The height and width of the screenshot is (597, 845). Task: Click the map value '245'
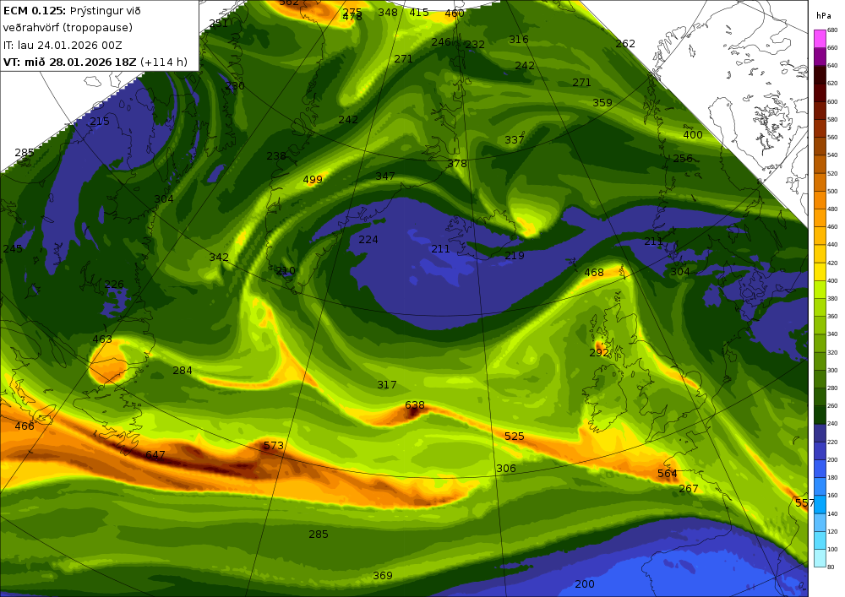13,248
